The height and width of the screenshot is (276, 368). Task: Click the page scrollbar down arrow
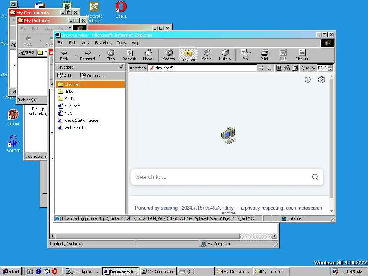(331, 211)
